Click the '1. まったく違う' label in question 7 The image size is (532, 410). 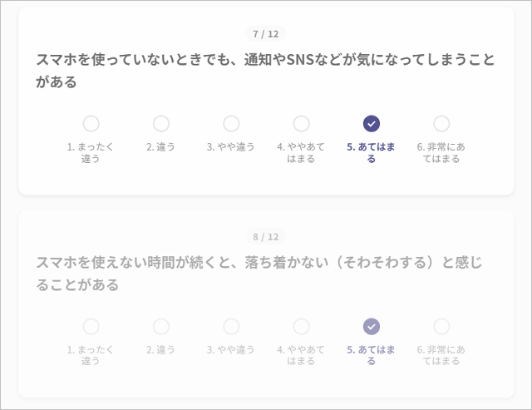[x=91, y=153]
